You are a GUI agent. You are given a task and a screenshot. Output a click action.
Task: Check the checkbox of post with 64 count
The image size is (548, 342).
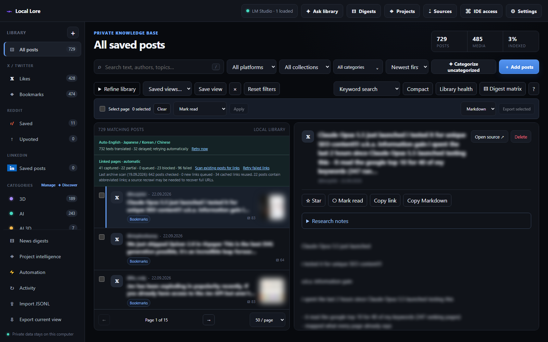pyautogui.click(x=102, y=237)
